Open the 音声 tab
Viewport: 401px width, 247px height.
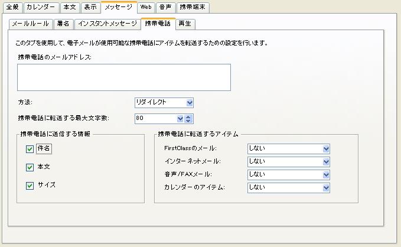point(165,7)
